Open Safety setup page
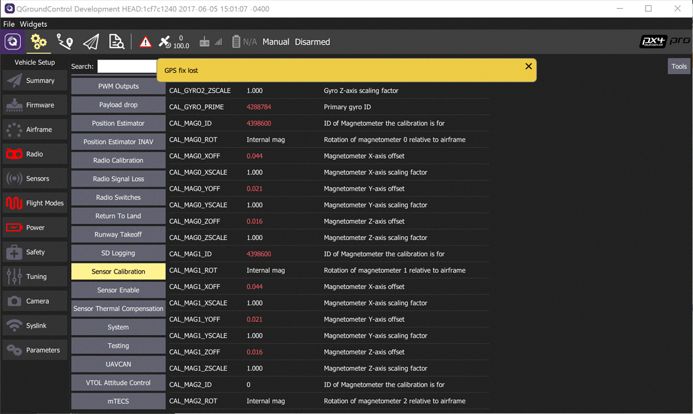This screenshot has width=693, height=414. (x=35, y=252)
